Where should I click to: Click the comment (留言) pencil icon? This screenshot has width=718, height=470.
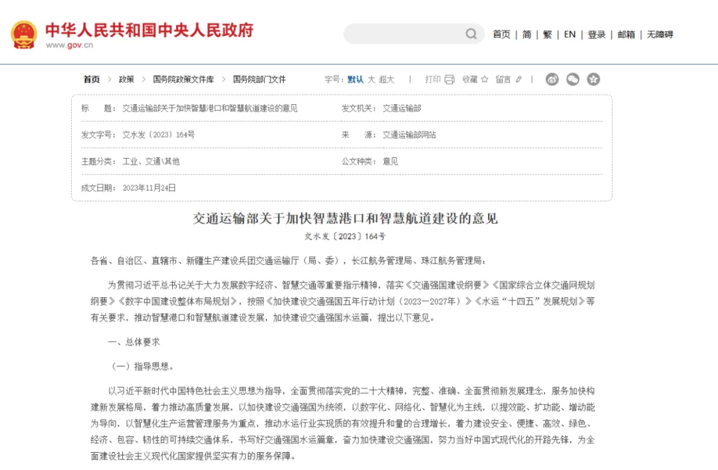519,80
